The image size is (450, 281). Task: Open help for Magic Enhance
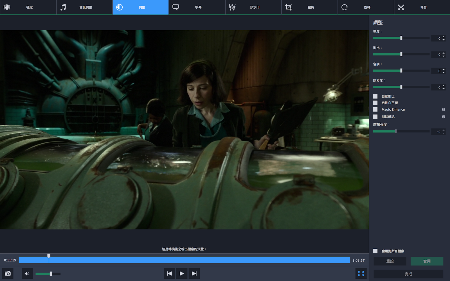[x=444, y=110]
